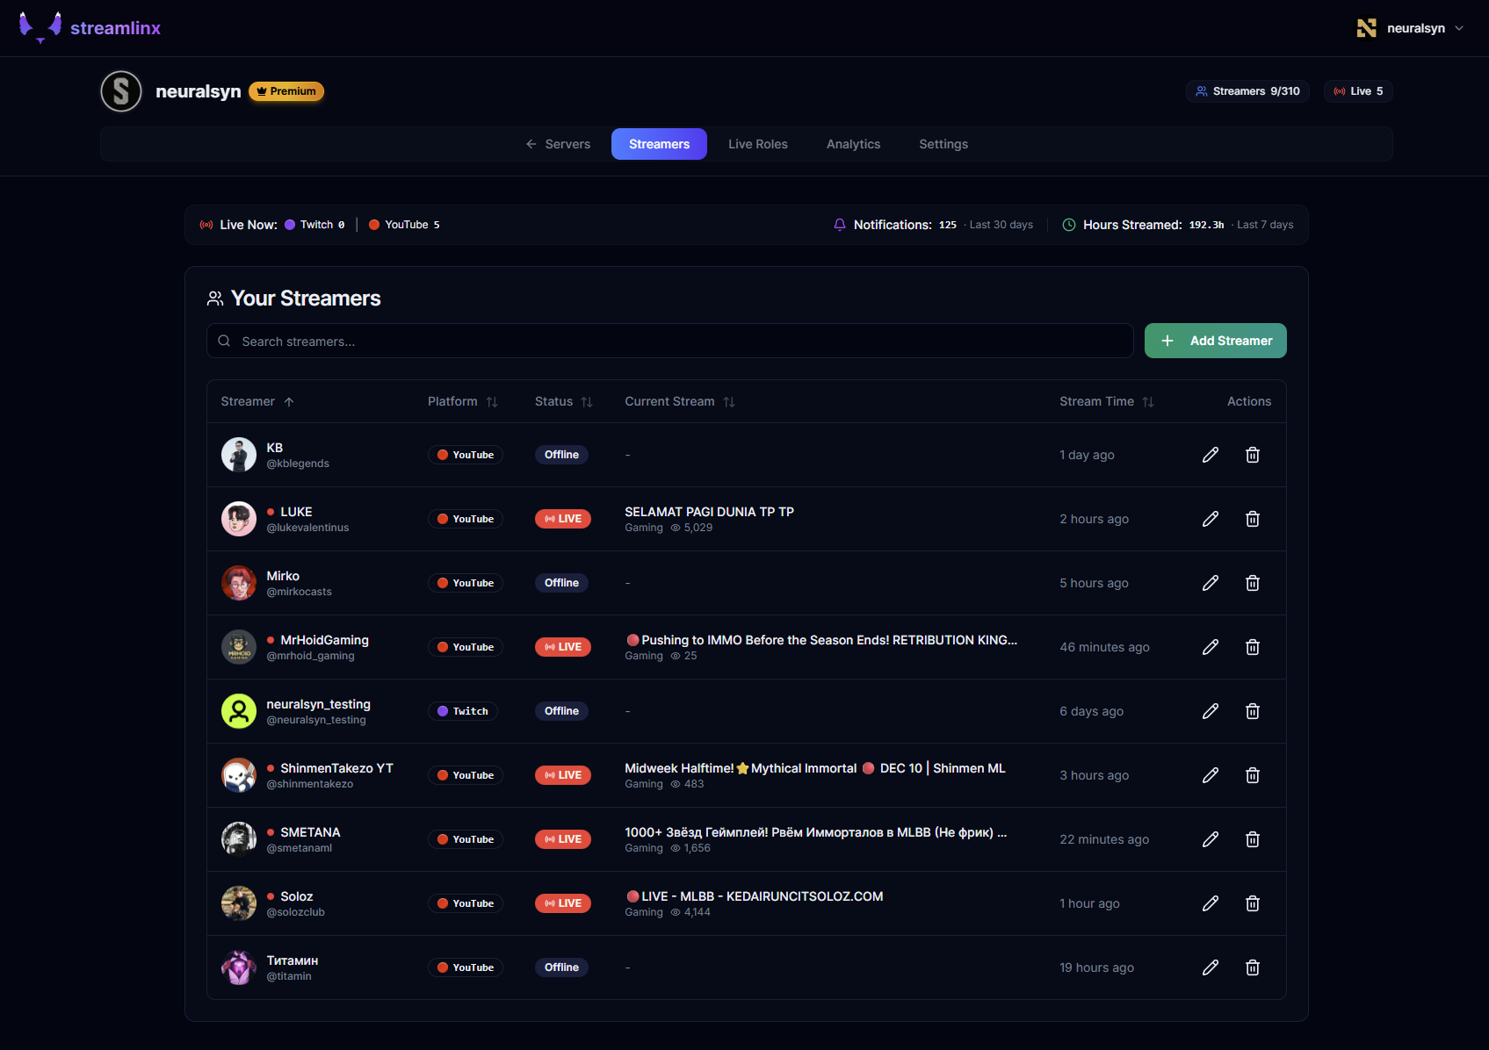Open the notifications bell icon
Screen dimensions: 1489x1050
coord(840,225)
